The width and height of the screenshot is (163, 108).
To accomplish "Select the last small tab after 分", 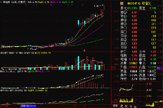I will click(135, 106).
